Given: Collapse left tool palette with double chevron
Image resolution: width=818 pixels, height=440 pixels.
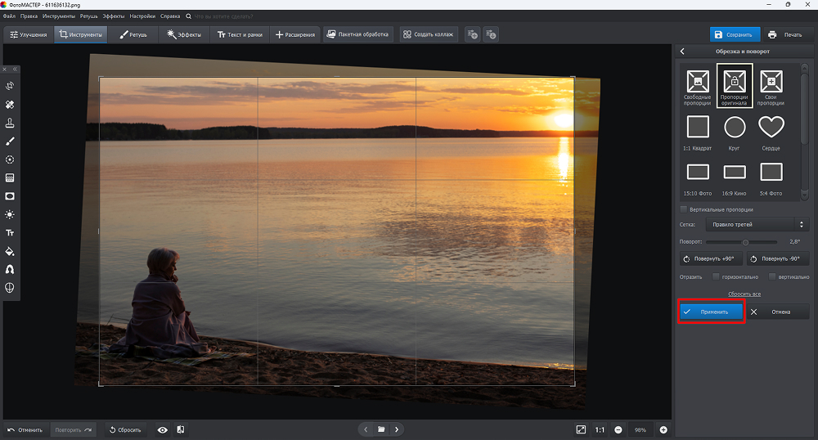Looking at the screenshot, I should 15,69.
